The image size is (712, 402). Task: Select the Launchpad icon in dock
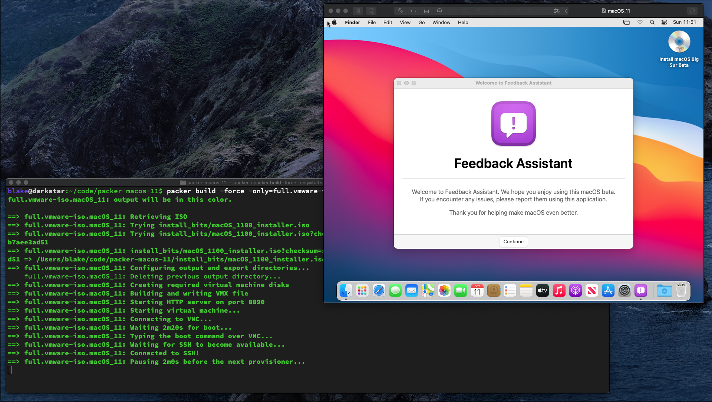(362, 290)
